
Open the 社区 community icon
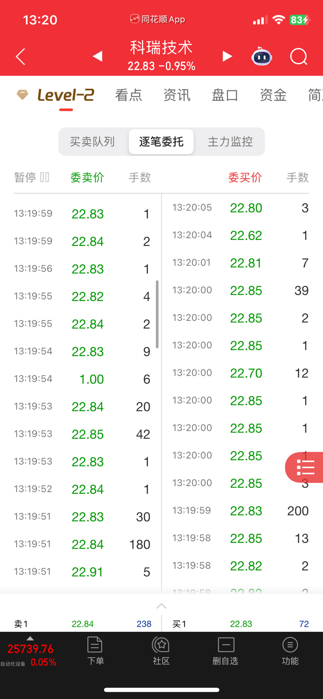click(x=161, y=651)
